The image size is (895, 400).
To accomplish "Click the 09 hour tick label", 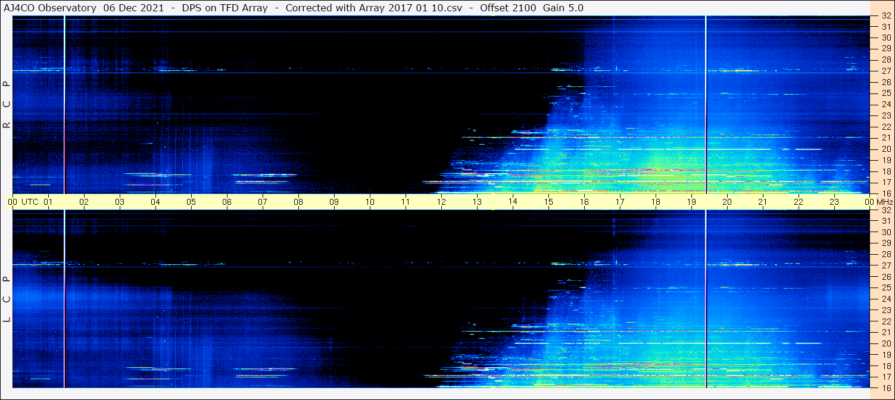I will [334, 202].
